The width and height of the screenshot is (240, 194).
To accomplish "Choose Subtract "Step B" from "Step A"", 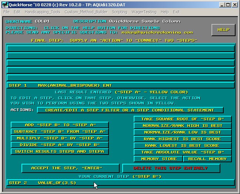I will pos(60,132).
